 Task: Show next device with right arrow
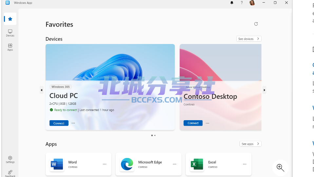[x=264, y=90]
